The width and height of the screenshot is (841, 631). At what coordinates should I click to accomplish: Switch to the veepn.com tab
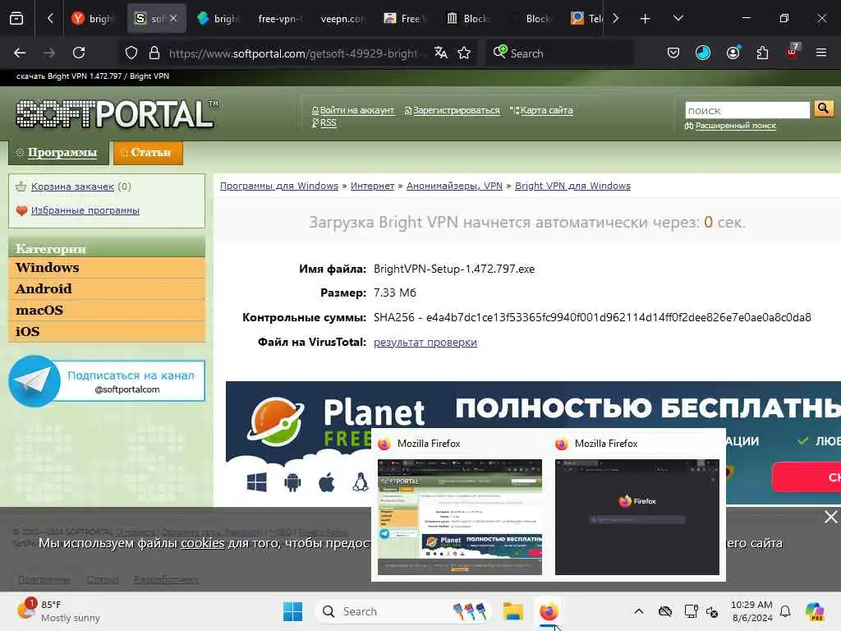point(342,19)
